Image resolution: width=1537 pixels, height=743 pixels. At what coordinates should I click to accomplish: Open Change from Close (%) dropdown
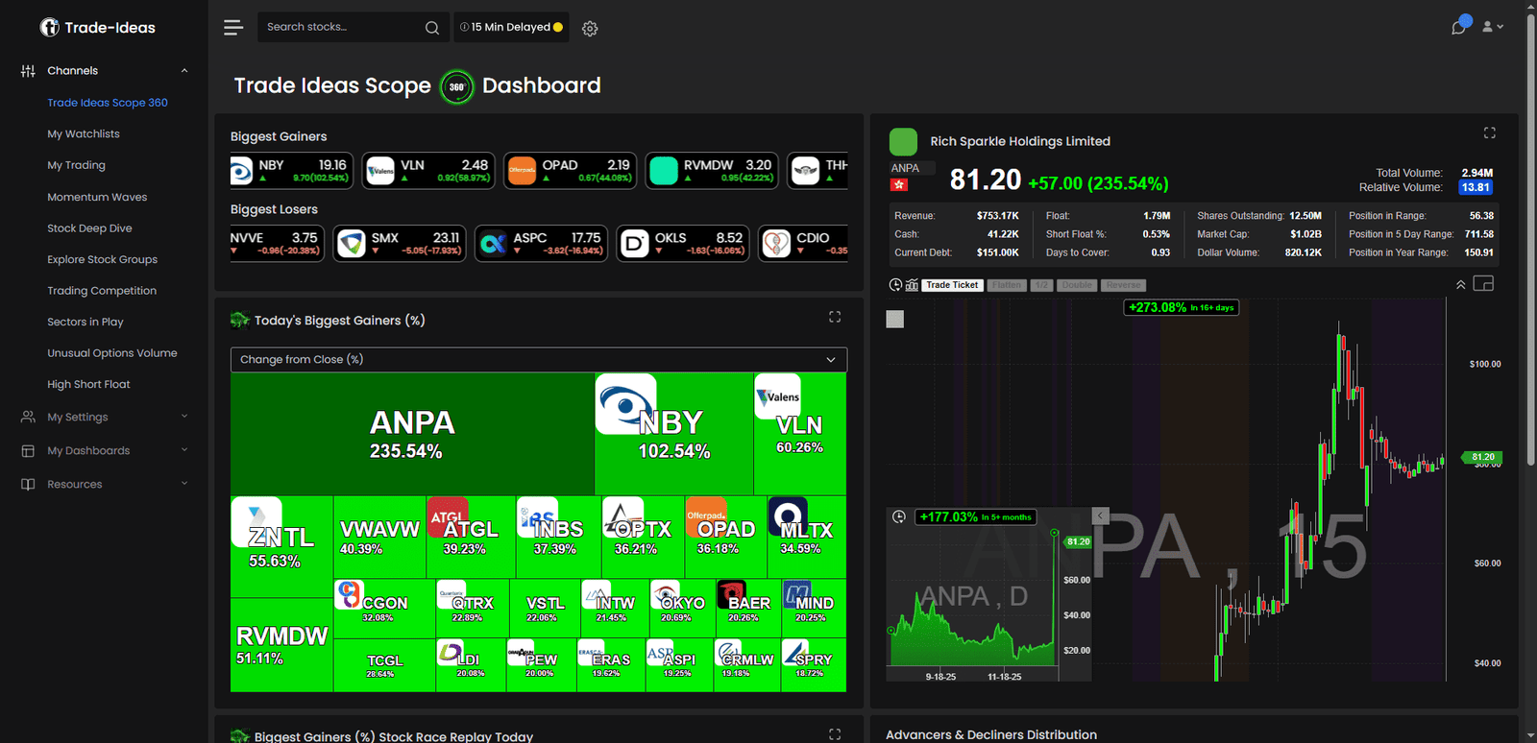click(539, 359)
